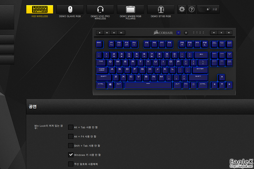The image size is (254, 169).
Task: Select the K63 Wireless keyboard device
Action: [40, 9]
